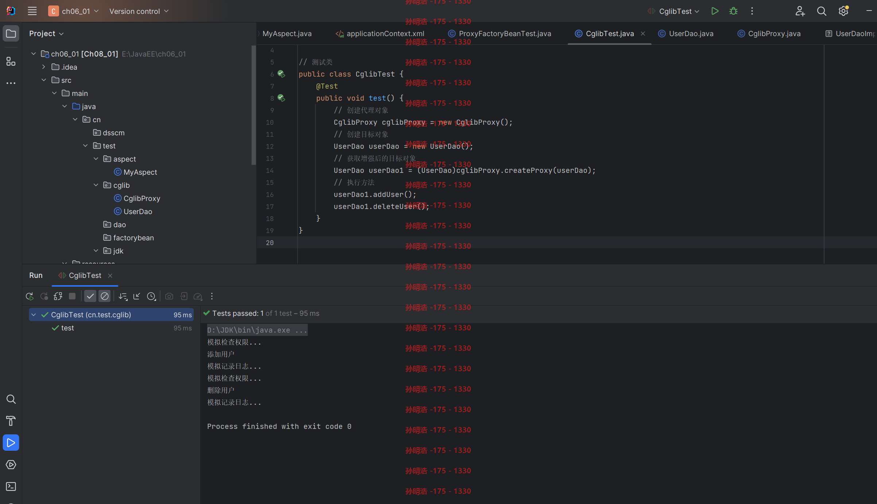Collapse the cglib package
This screenshot has height=504, width=877.
96,185
